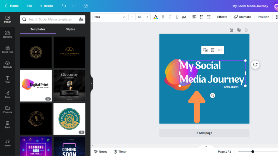Open the Notes panel
The image size is (278, 156).
[x=100, y=152]
